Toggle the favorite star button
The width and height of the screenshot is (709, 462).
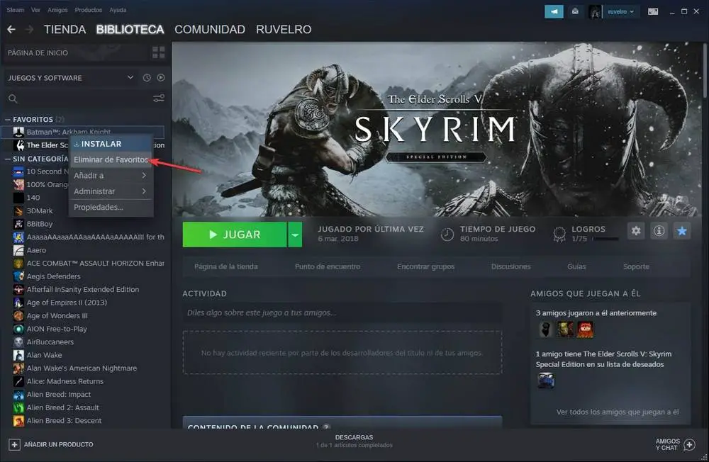[682, 231]
